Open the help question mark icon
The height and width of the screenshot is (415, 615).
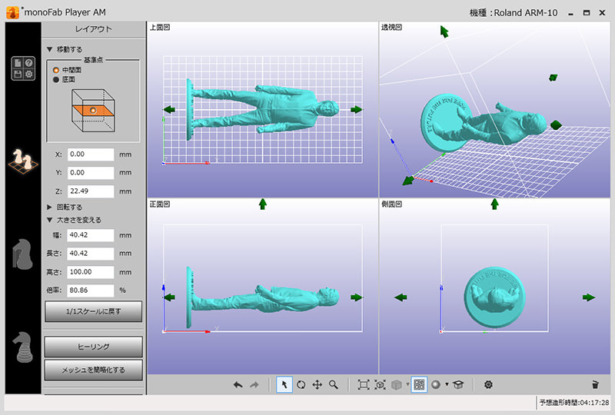[x=28, y=62]
